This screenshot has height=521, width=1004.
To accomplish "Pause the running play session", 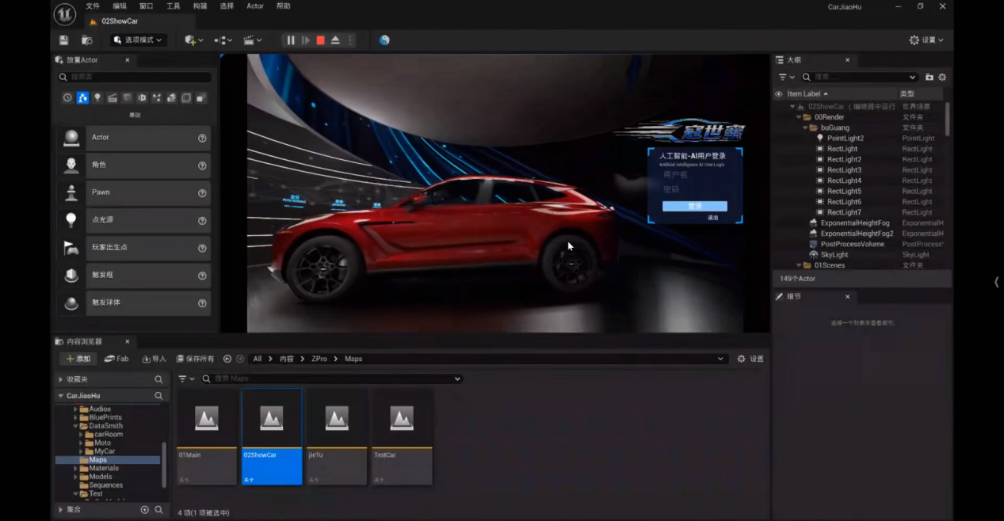I will (291, 40).
